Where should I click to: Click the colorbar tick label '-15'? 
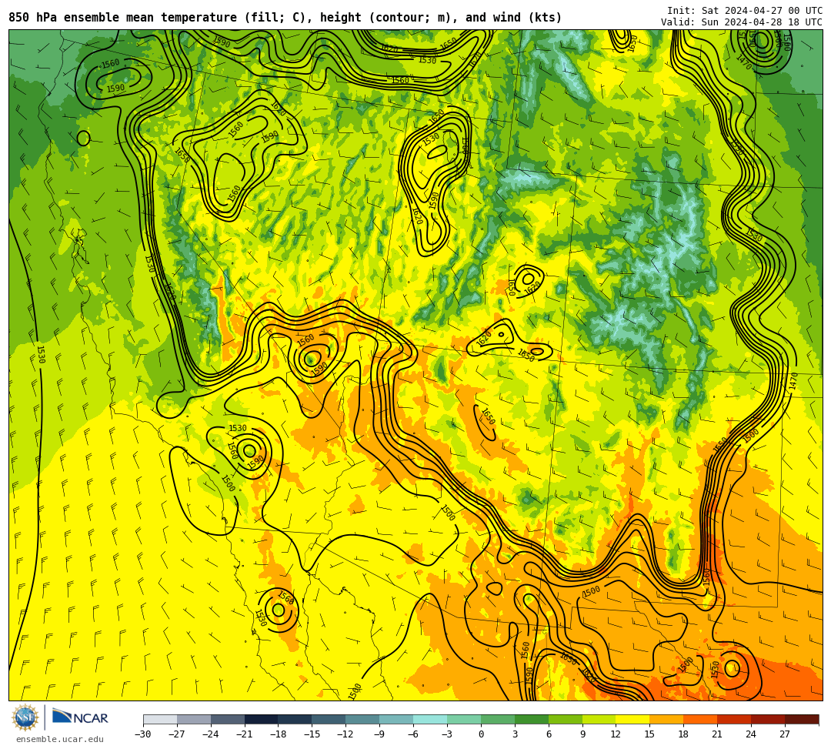coord(312,734)
